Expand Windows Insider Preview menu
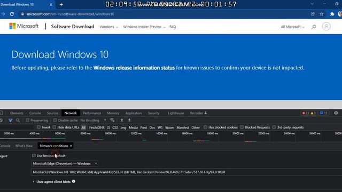The width and height of the screenshot is (342, 192). pyautogui.click(x=144, y=27)
